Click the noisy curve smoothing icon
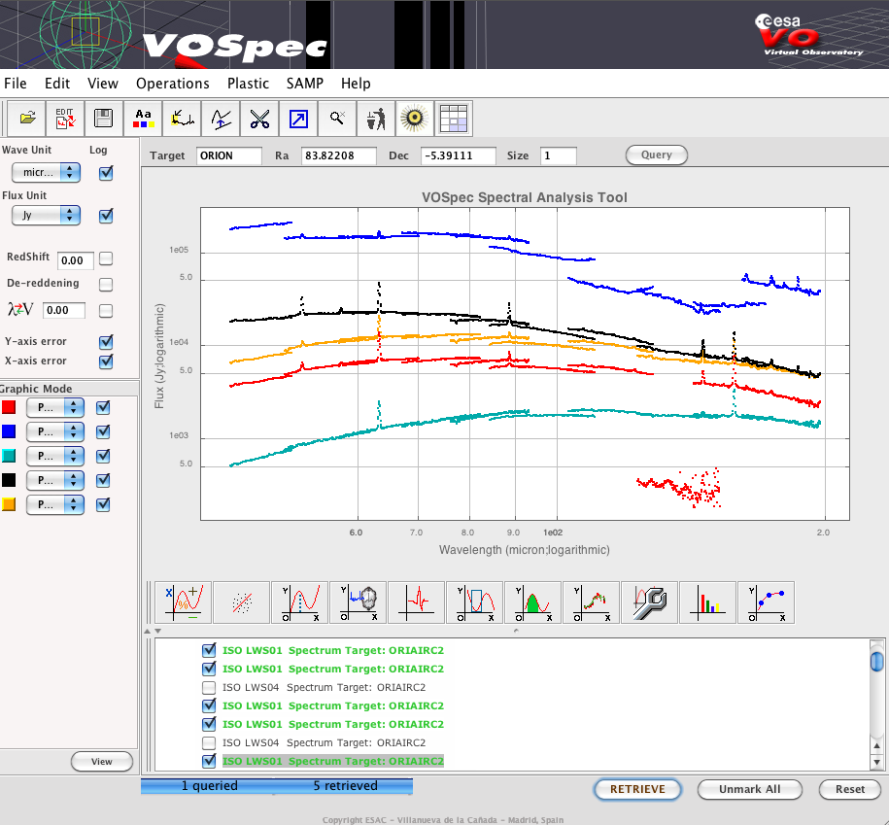 click(592, 602)
